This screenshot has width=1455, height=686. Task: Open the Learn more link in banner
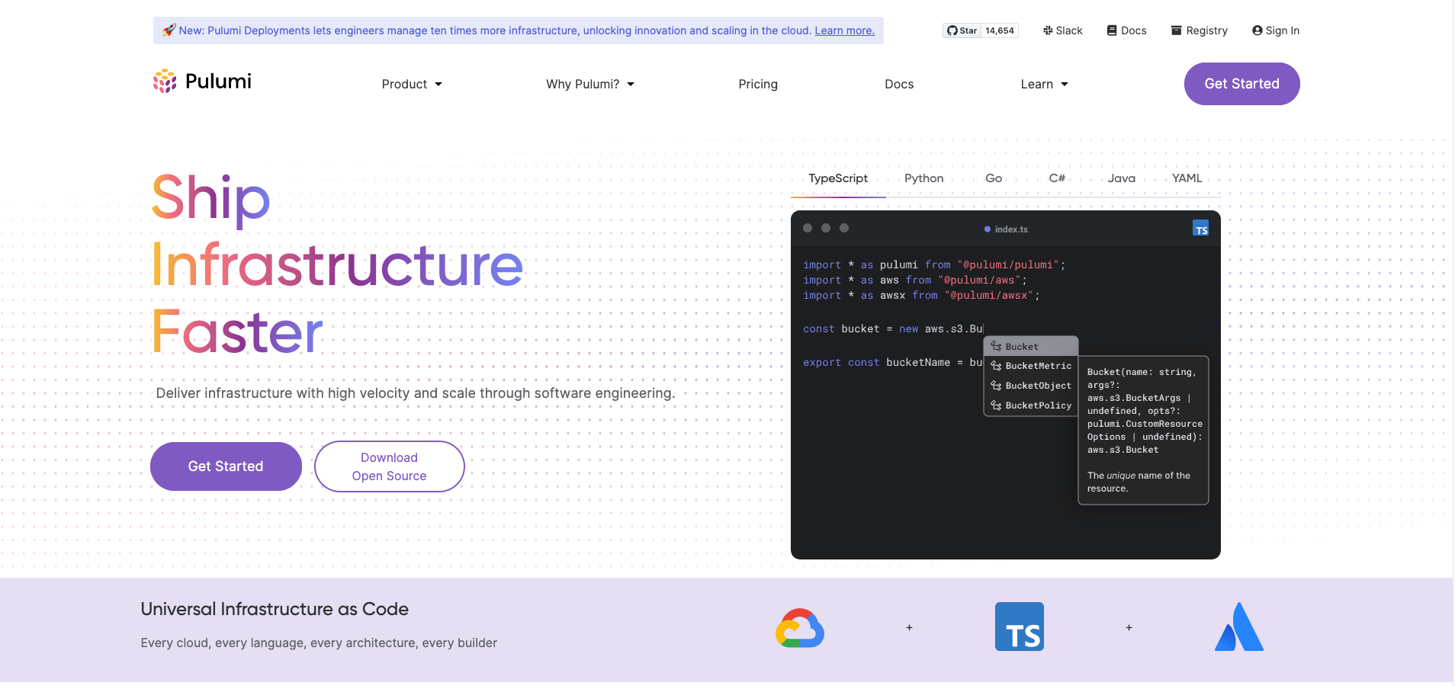[x=844, y=30]
